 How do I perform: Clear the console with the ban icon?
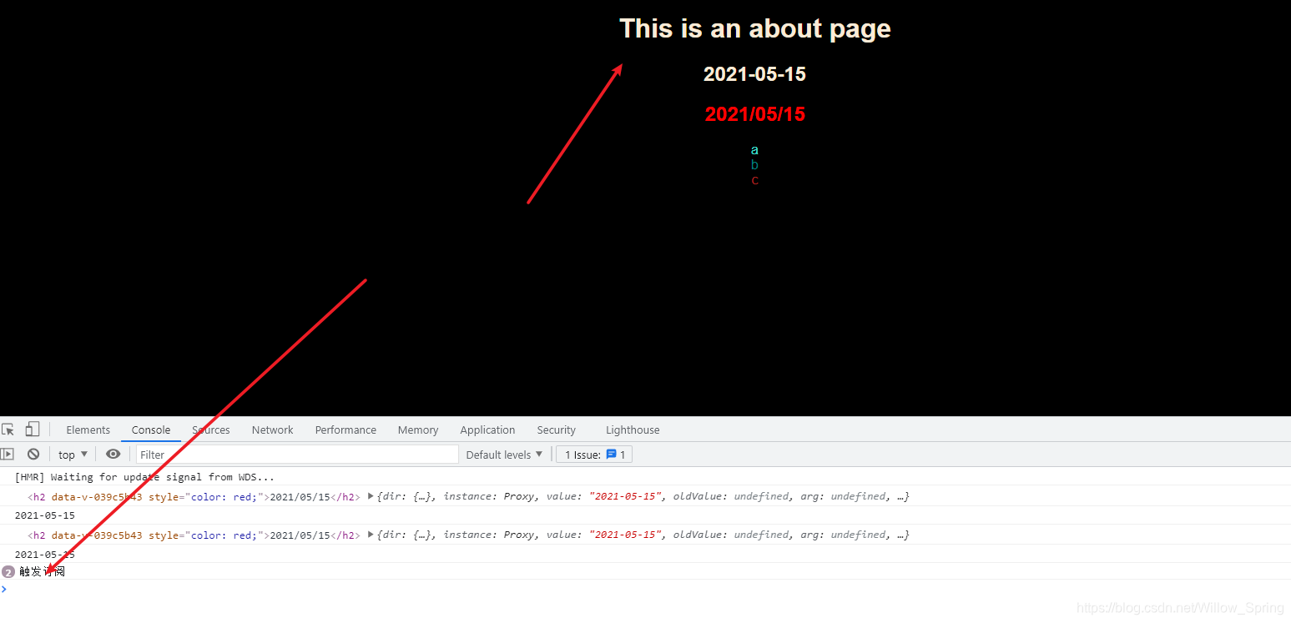(33, 455)
